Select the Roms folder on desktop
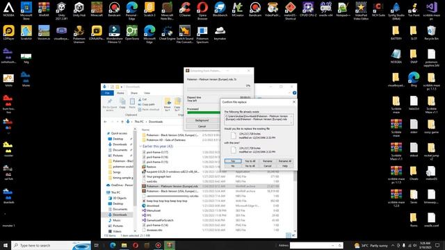Screen dimensions: 445x250 tap(414, 219)
